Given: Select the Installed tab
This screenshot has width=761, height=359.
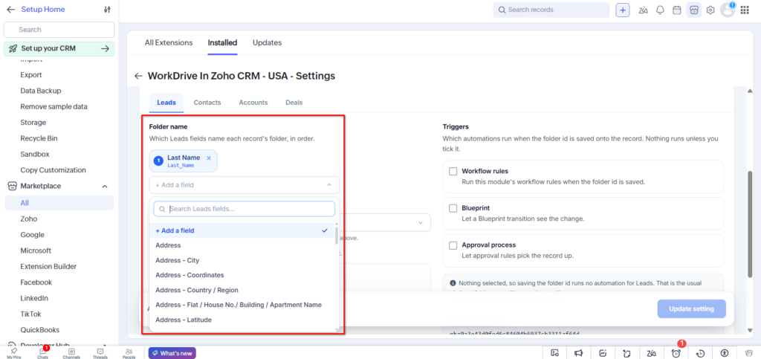Looking at the screenshot, I should [x=222, y=42].
